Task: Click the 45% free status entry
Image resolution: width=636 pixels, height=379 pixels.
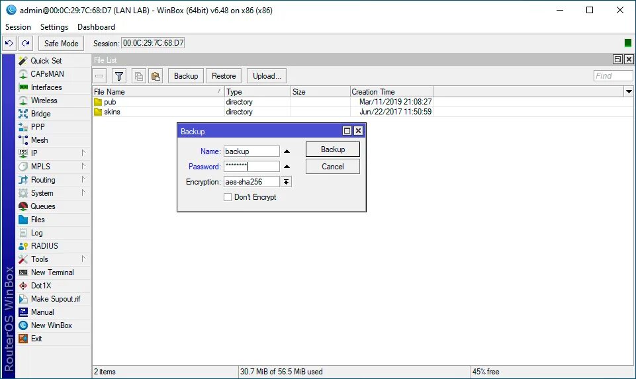Action: (486, 372)
